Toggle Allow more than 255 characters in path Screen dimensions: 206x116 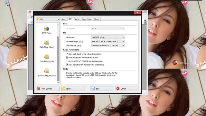click(67, 57)
